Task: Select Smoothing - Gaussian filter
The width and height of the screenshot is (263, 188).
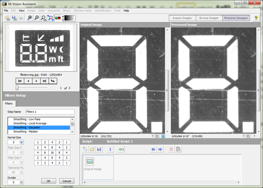Action: (x=39, y=127)
